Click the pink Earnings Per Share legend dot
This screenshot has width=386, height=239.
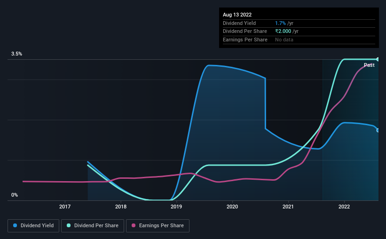click(x=134, y=225)
